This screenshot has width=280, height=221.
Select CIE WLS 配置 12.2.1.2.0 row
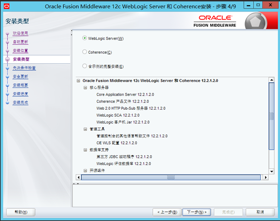pyautogui.click(x=116, y=143)
